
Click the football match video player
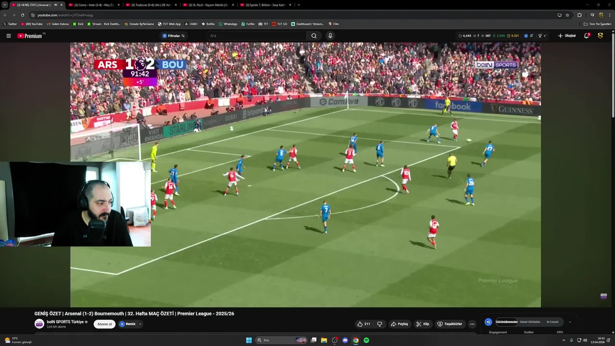click(x=306, y=175)
